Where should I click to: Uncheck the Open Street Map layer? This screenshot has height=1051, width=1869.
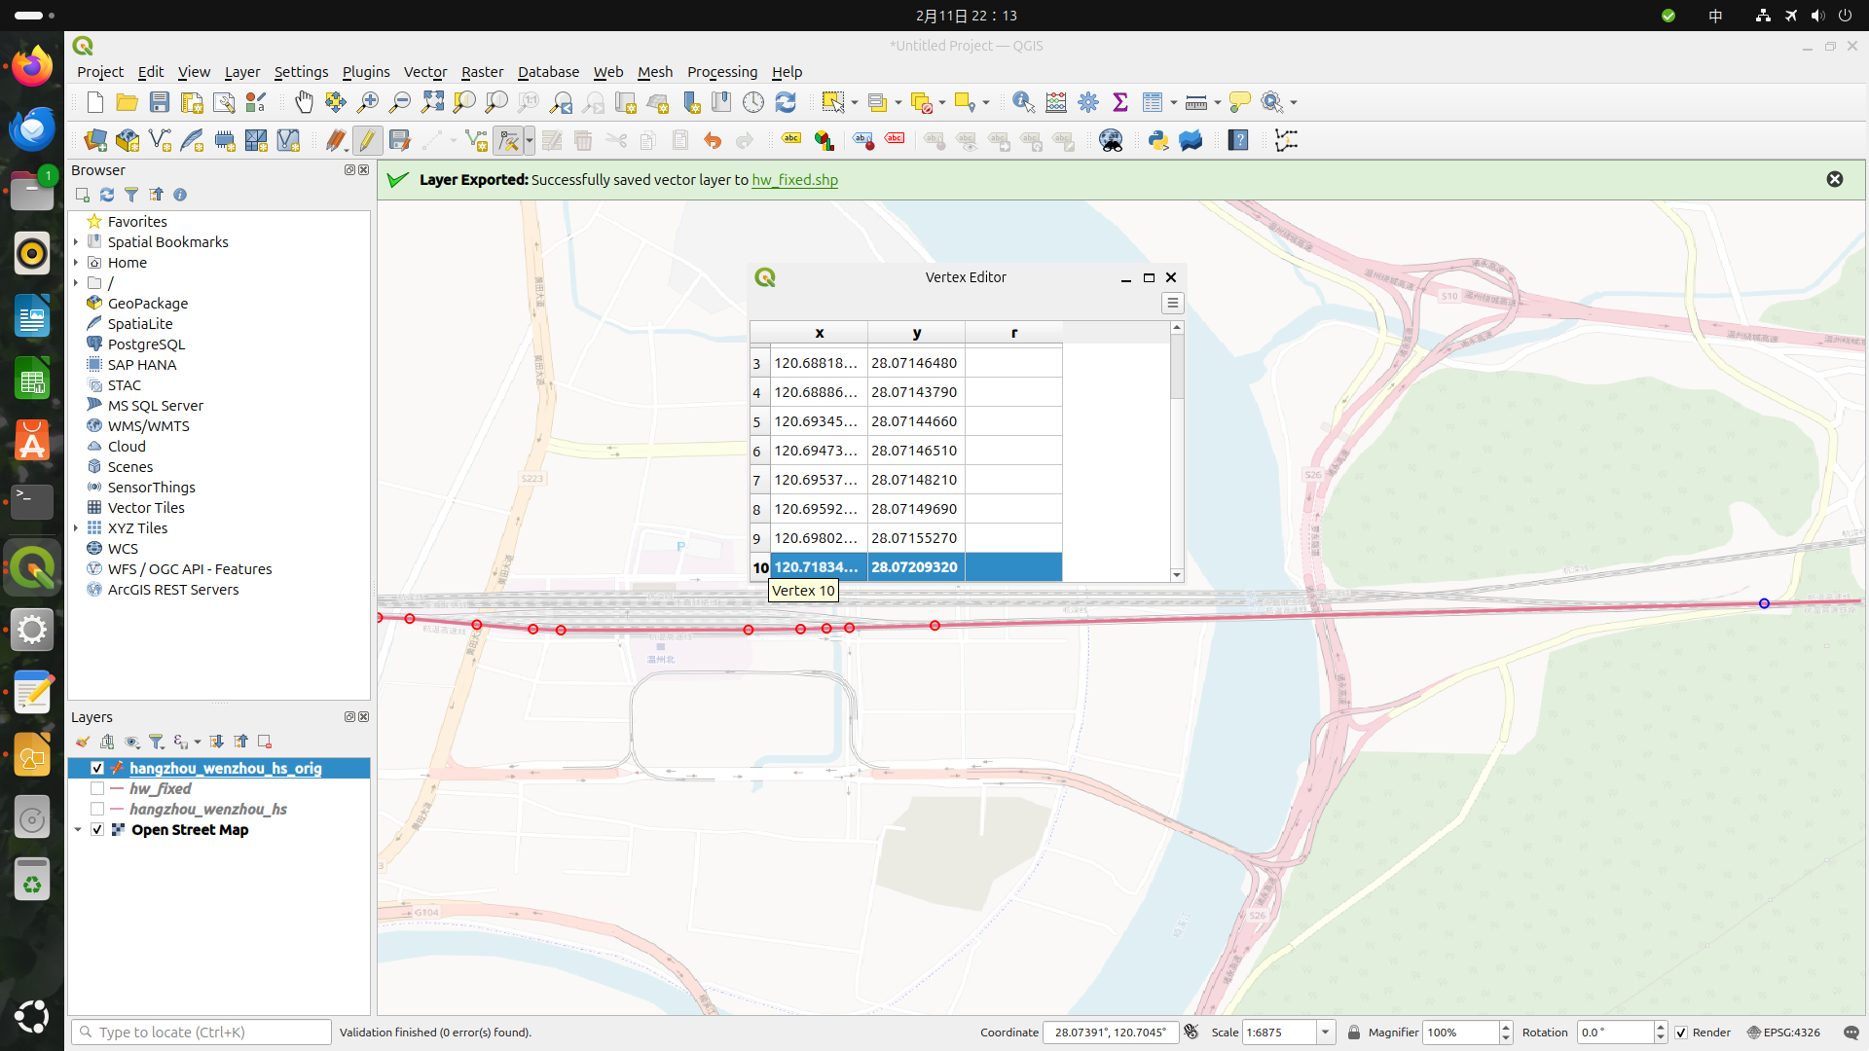(97, 830)
